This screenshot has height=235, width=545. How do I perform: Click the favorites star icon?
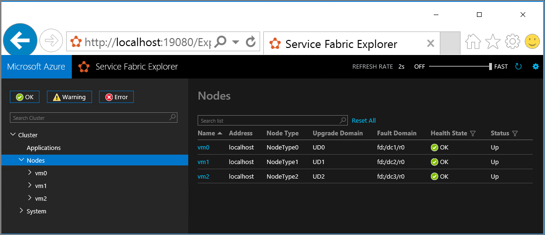(x=492, y=42)
